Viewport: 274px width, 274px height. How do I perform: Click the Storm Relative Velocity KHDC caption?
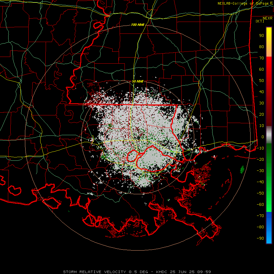coord(137,272)
